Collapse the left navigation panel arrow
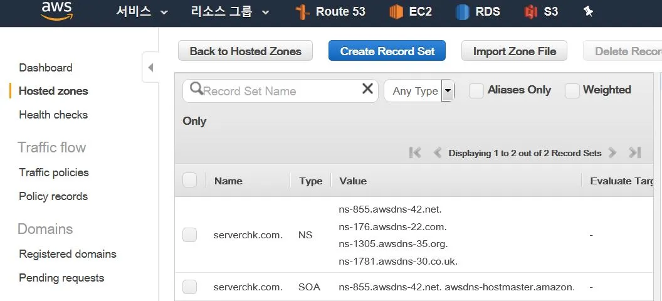This screenshot has height=301, width=662. pyautogui.click(x=150, y=68)
